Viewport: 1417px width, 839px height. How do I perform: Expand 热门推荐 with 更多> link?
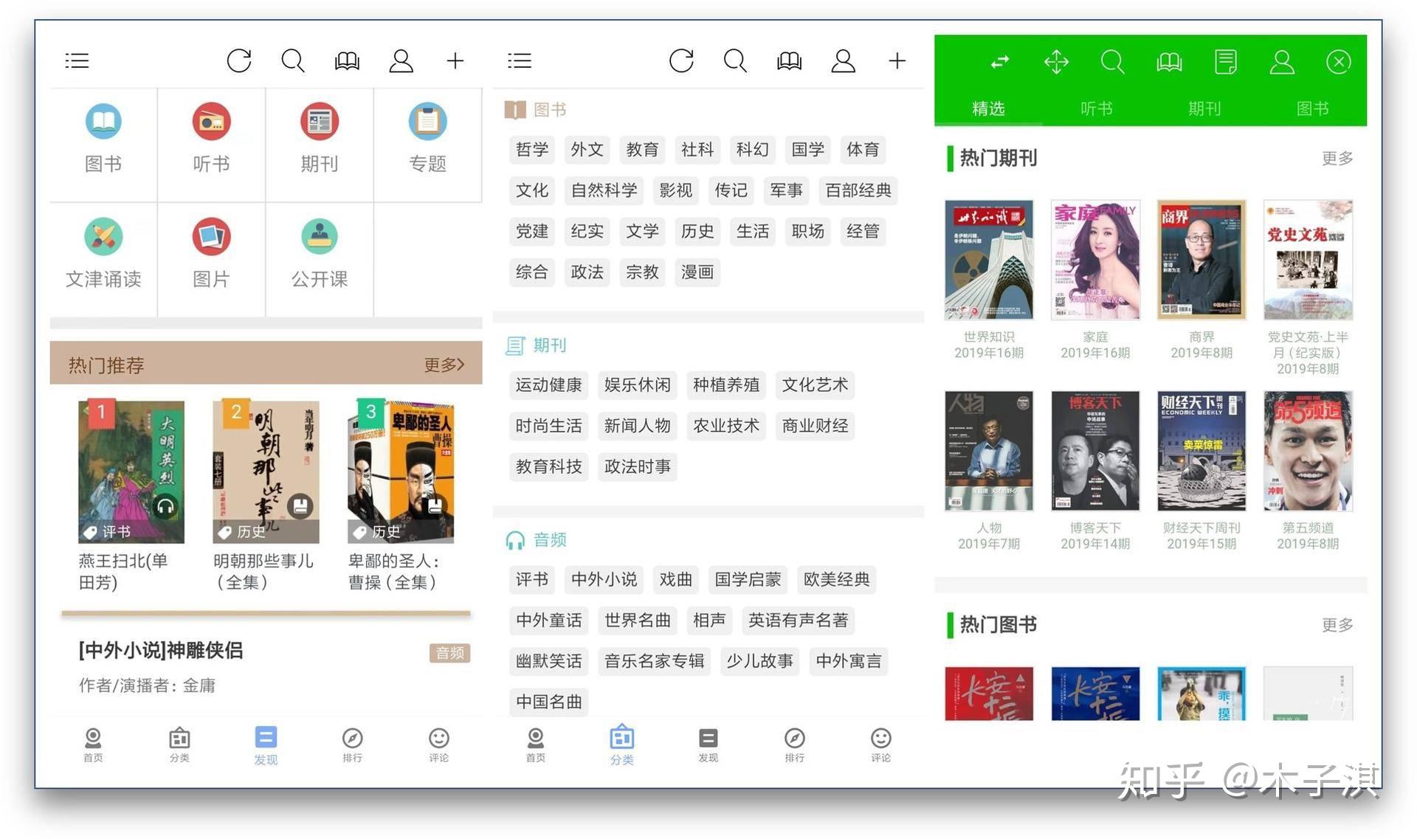[444, 365]
